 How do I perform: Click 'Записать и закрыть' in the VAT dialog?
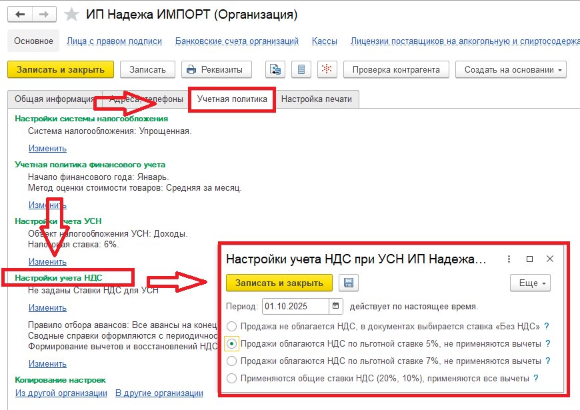click(x=279, y=283)
